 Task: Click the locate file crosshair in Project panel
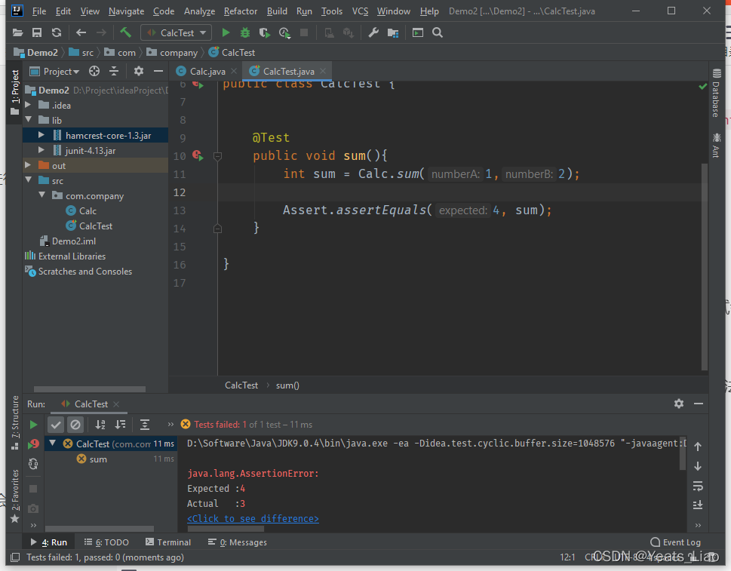[x=94, y=71]
